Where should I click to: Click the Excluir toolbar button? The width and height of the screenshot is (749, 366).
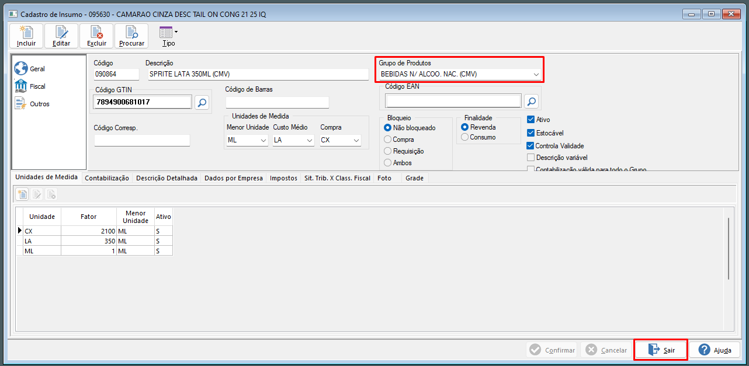96,36
